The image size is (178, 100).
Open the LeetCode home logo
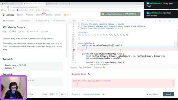click(x=9, y=15)
